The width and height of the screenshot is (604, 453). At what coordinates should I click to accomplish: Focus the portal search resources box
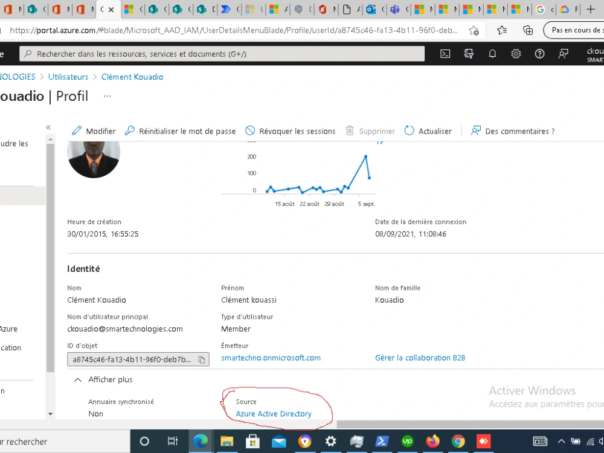tap(222, 54)
